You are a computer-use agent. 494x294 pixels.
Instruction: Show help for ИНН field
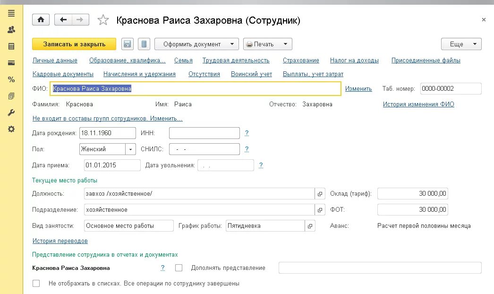click(x=247, y=133)
